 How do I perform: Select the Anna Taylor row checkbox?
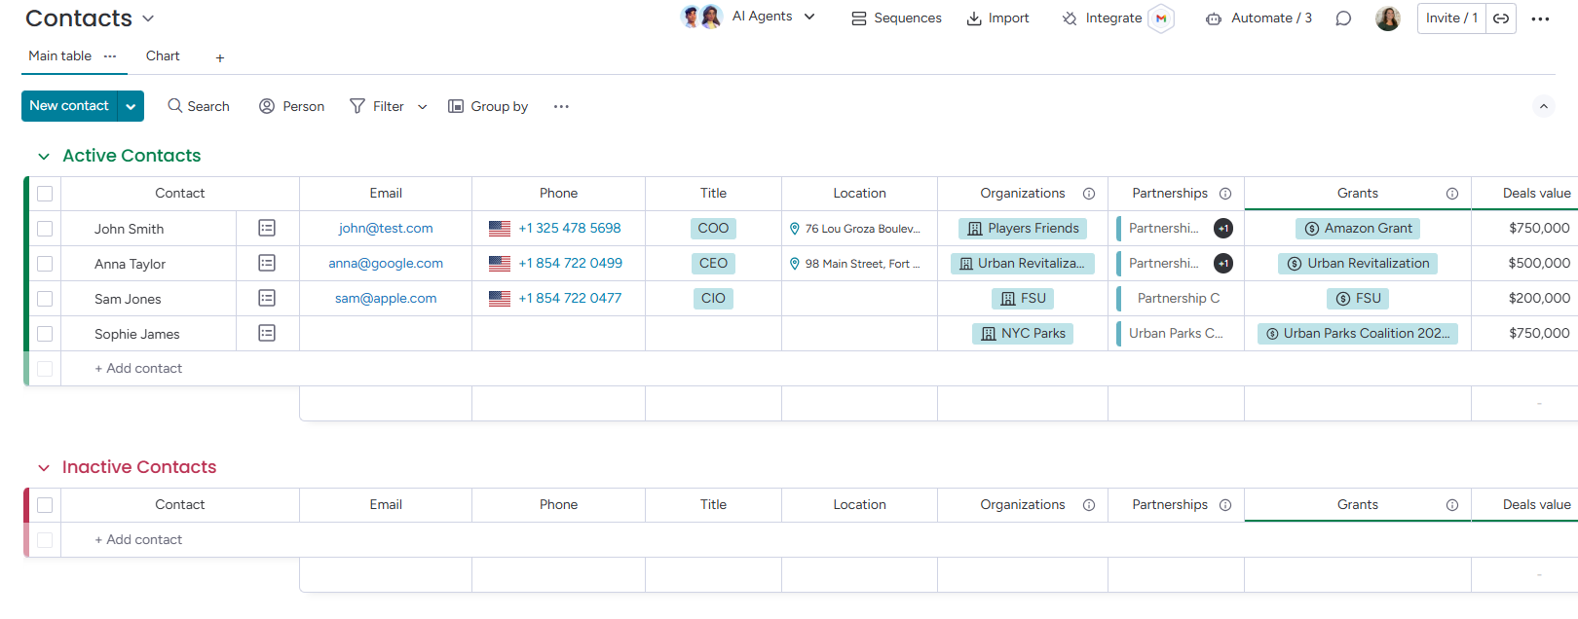[45, 264]
